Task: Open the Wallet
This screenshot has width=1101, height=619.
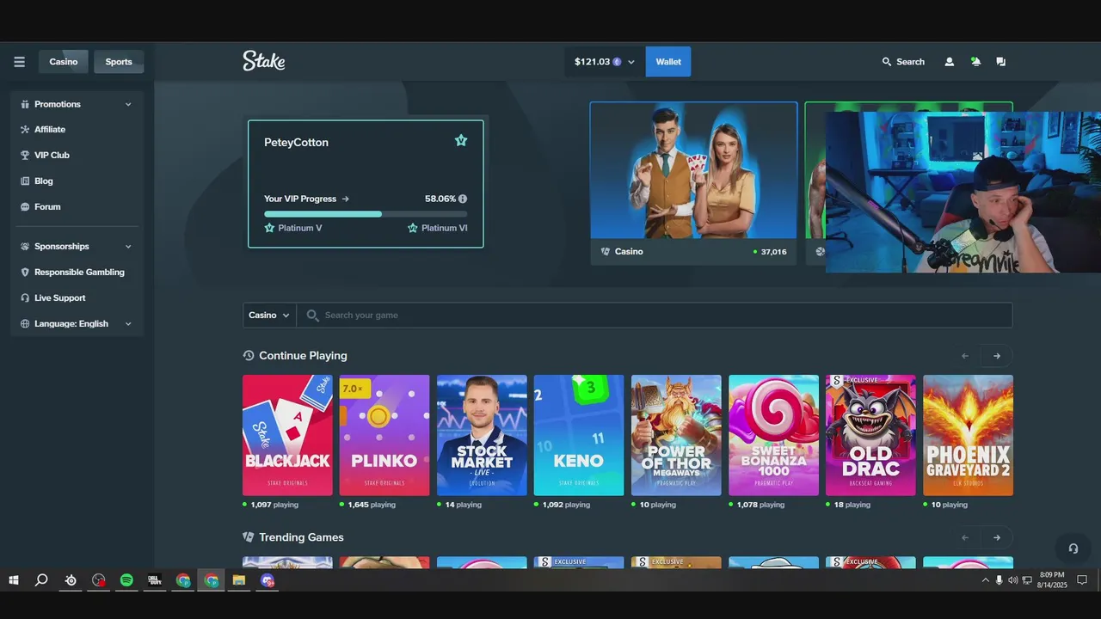Action: pyautogui.click(x=668, y=62)
